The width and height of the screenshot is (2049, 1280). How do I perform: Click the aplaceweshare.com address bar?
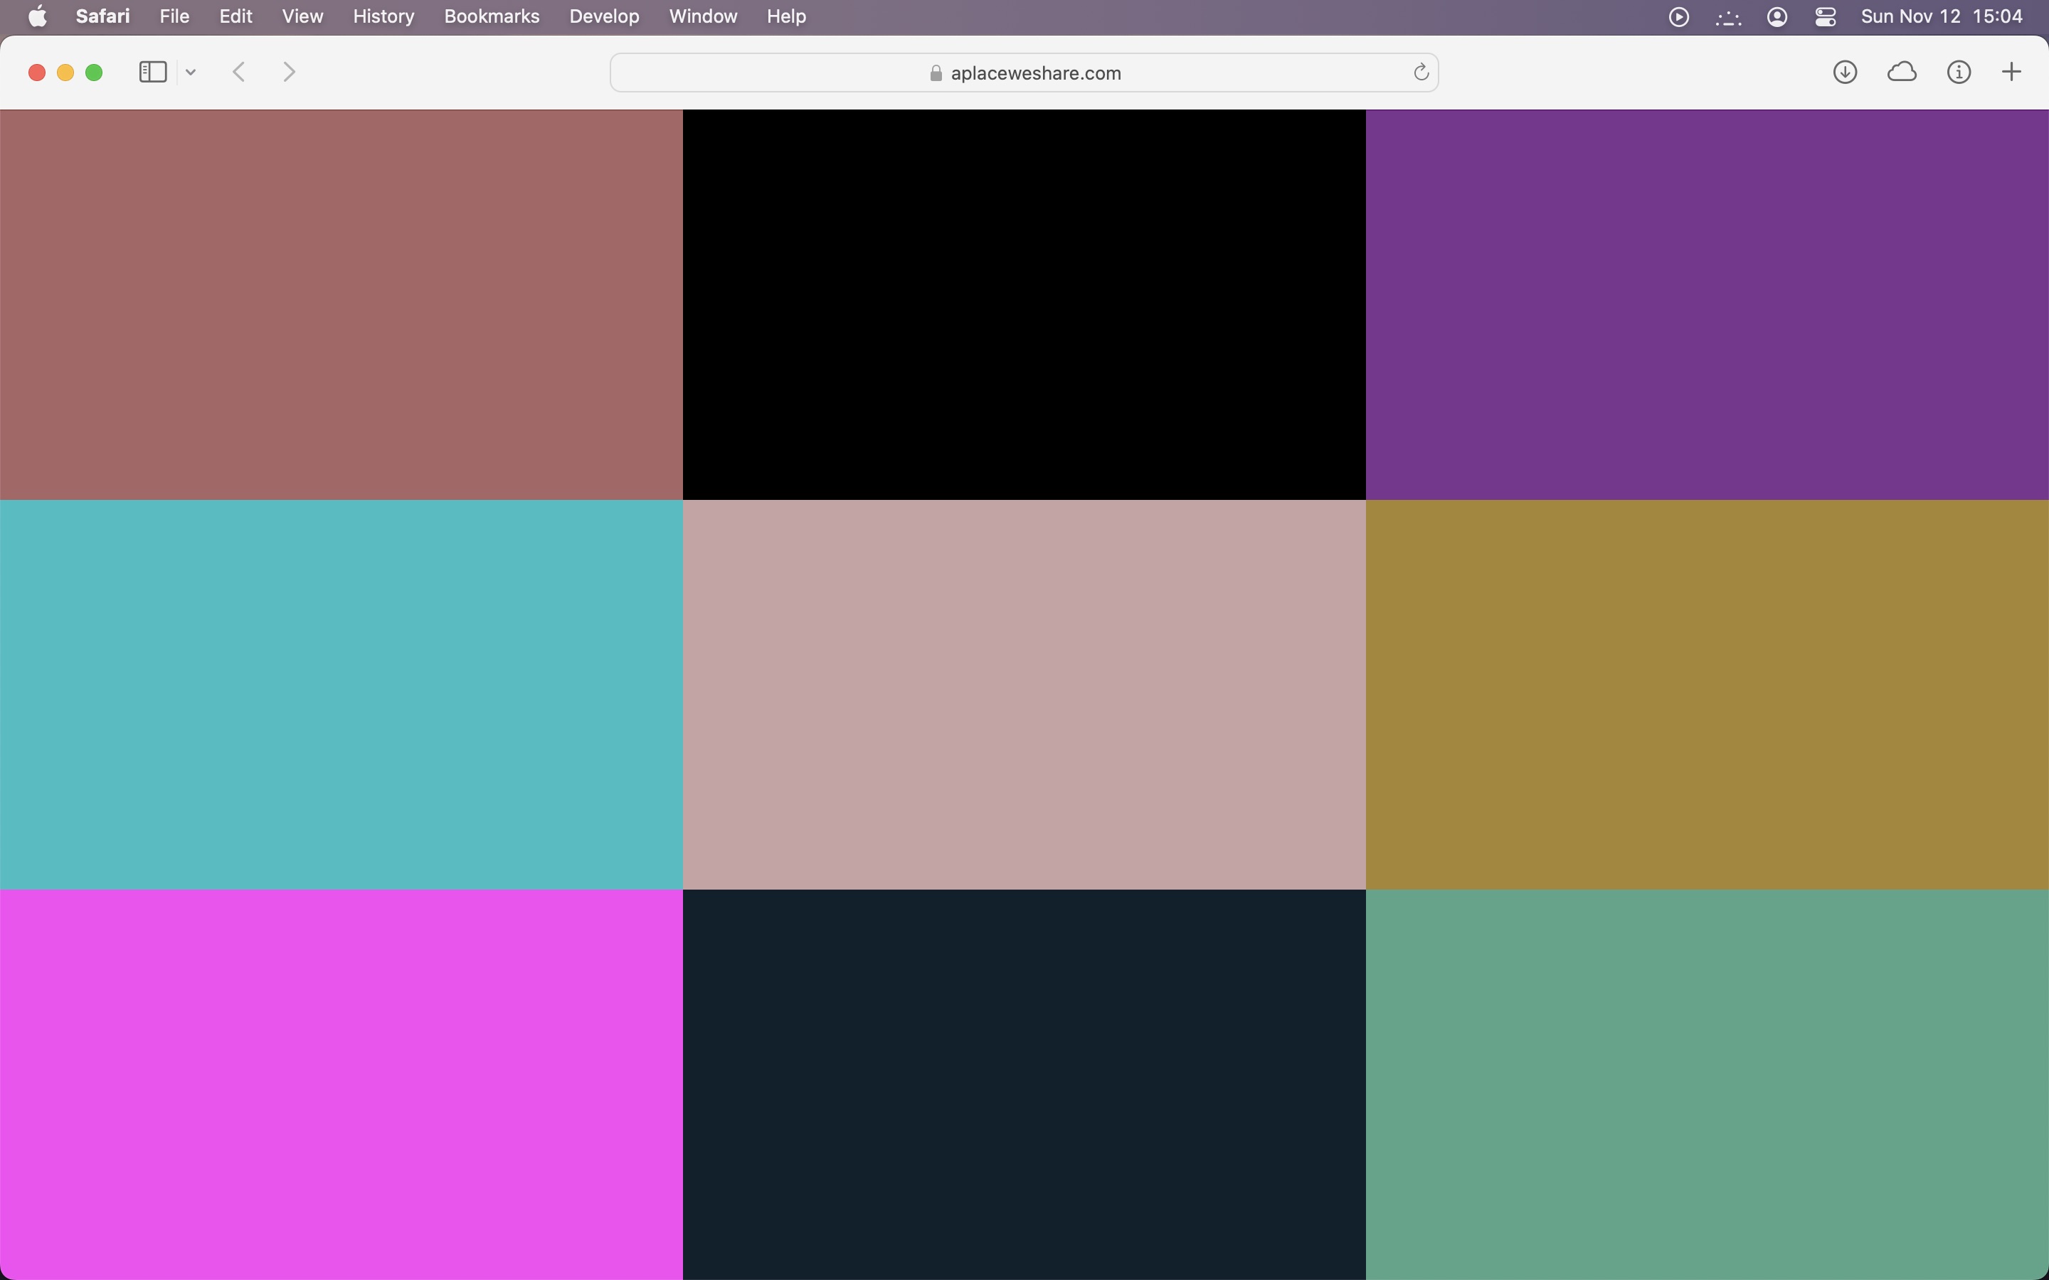[1023, 73]
